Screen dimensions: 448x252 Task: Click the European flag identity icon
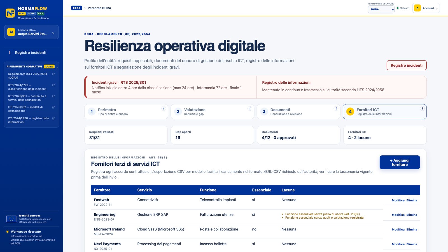click(11, 219)
